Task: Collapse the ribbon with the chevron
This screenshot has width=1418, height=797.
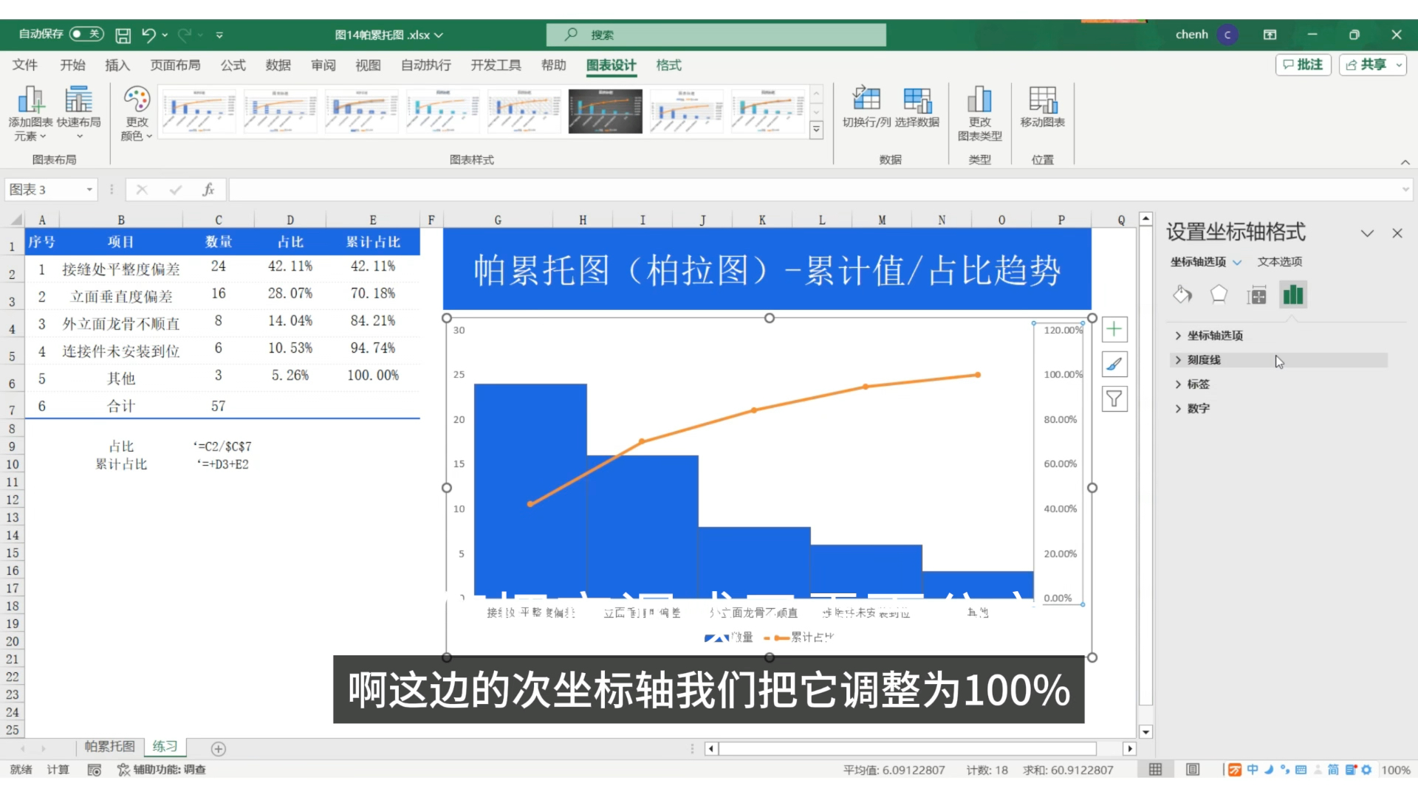Action: click(1405, 162)
